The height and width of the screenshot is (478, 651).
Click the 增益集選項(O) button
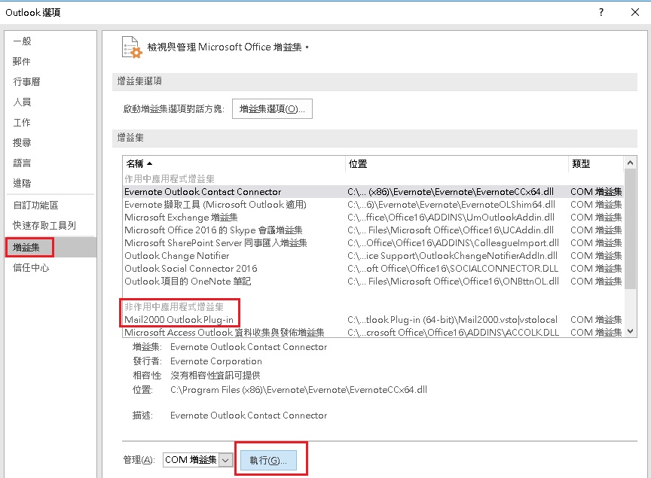coord(271,108)
